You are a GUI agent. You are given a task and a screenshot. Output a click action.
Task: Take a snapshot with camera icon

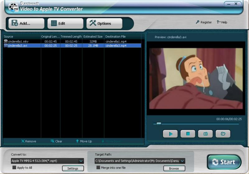pos(205,134)
